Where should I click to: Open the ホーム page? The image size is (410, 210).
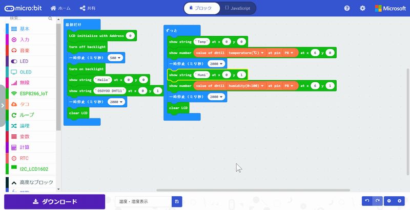click(x=60, y=8)
